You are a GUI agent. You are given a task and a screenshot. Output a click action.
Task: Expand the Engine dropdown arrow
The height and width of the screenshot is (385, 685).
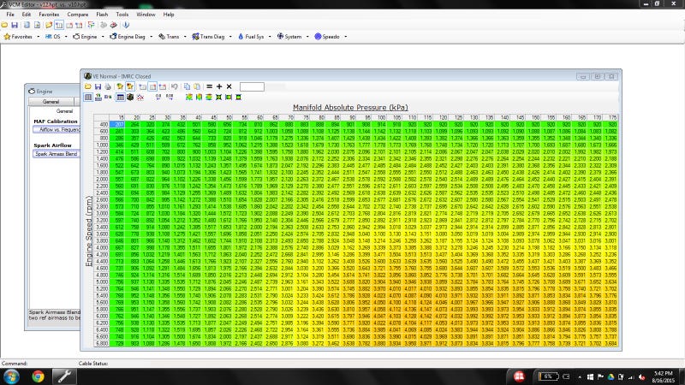pyautogui.click(x=103, y=37)
